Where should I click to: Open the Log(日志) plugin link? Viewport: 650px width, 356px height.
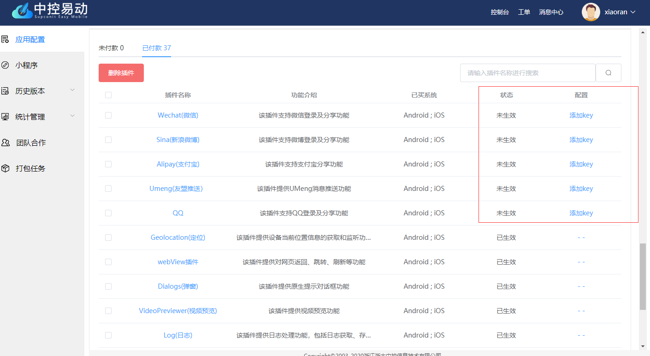(x=178, y=335)
